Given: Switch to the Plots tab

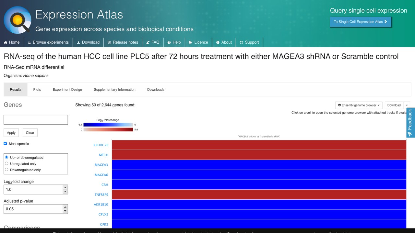Looking at the screenshot, I should [x=37, y=90].
